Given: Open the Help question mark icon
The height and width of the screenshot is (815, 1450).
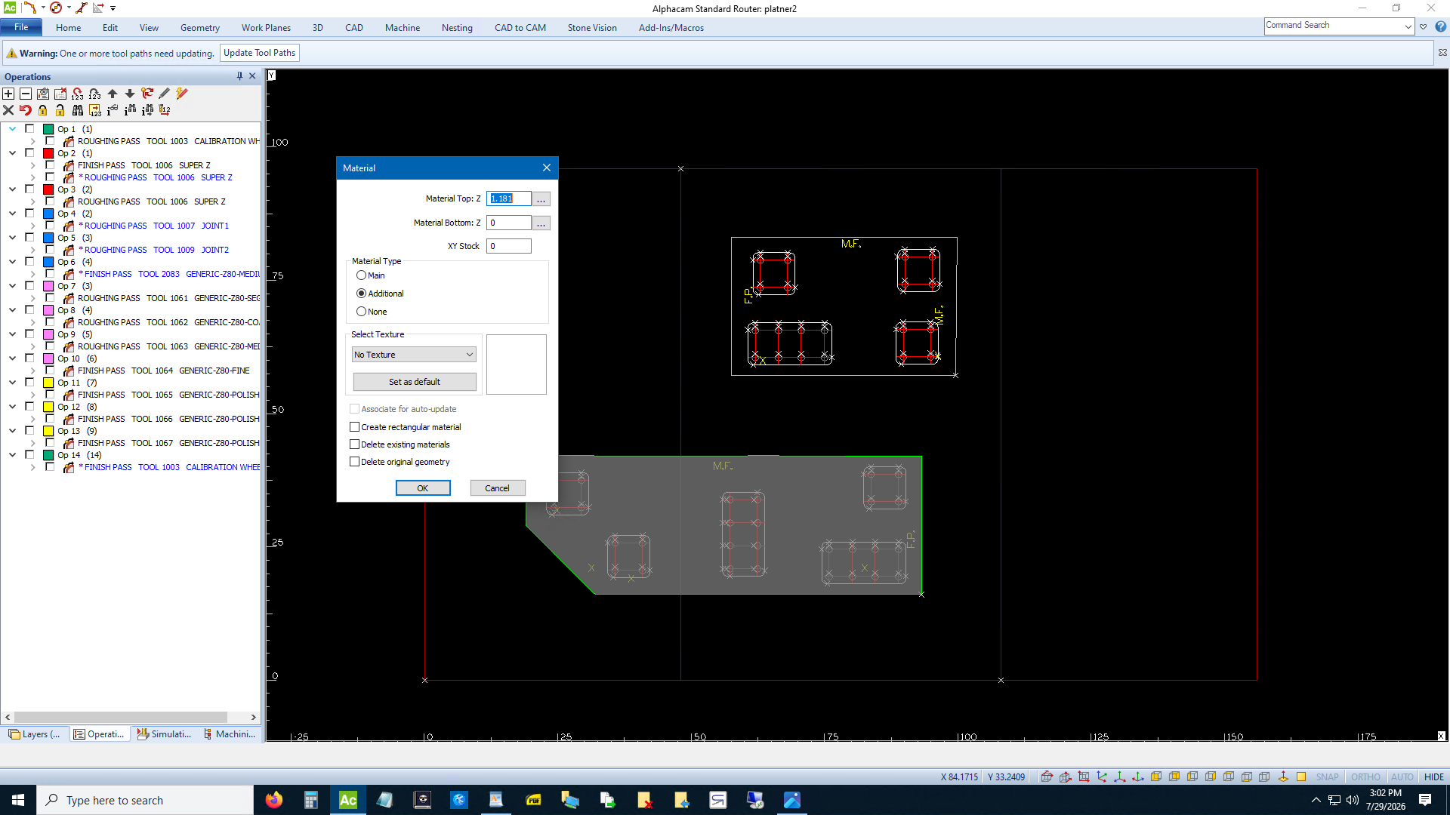Looking at the screenshot, I should tap(1441, 26).
